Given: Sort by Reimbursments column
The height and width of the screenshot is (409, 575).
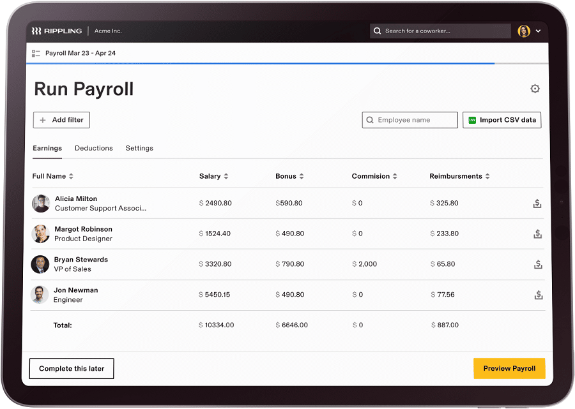Looking at the screenshot, I should click(487, 176).
